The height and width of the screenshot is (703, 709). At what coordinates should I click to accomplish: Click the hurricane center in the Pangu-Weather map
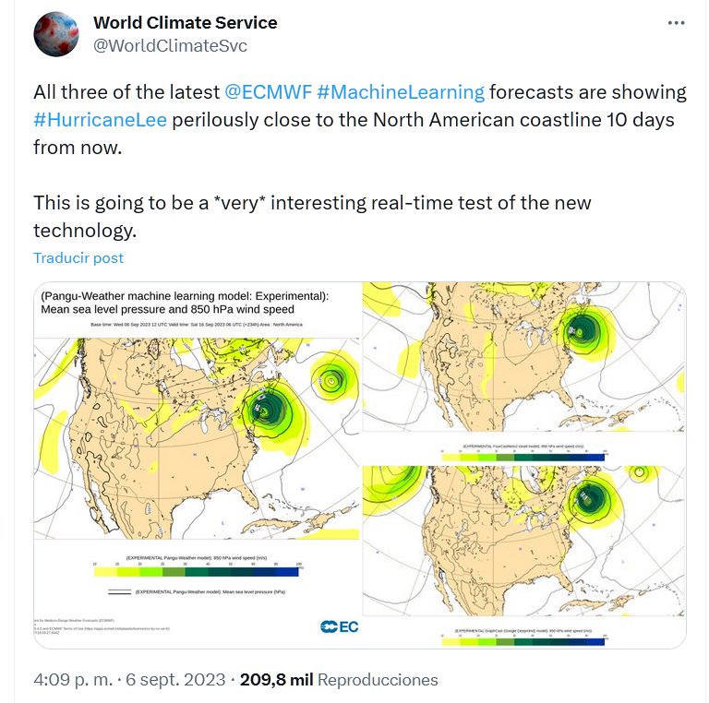click(x=268, y=408)
